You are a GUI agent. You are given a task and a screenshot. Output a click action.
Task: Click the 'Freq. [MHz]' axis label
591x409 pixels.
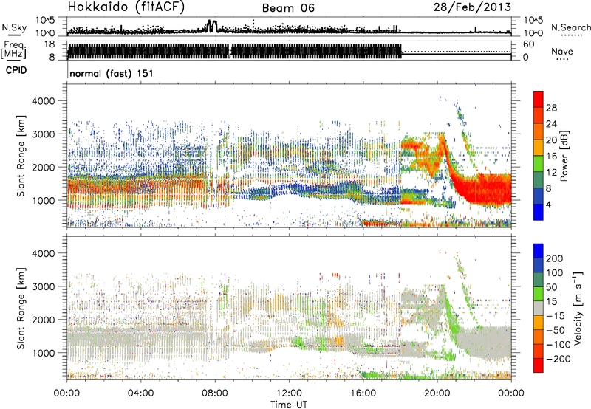click(14, 50)
